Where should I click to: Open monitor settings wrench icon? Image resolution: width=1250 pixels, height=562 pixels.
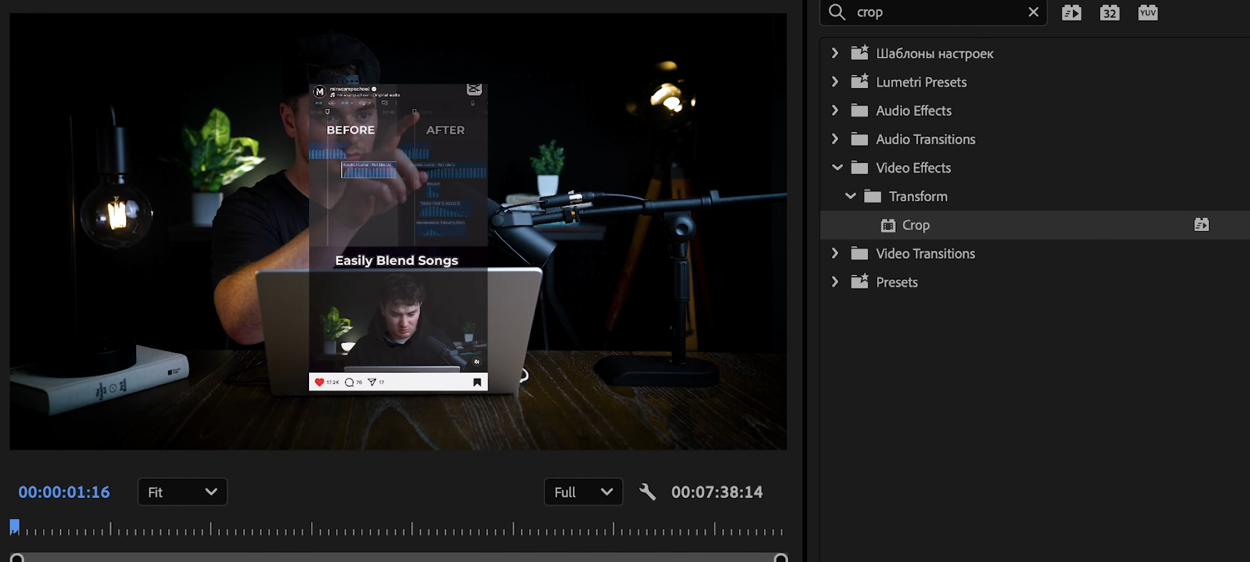click(x=647, y=492)
